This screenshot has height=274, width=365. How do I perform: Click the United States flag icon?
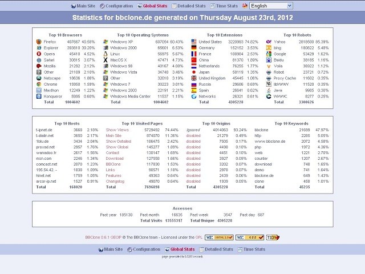(x=194, y=42)
